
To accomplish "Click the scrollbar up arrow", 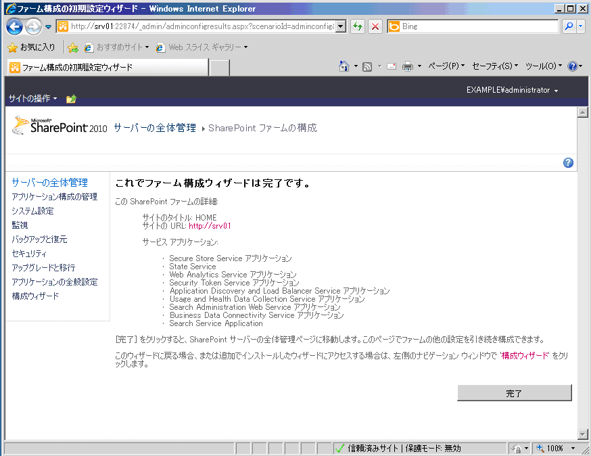I will [x=583, y=112].
